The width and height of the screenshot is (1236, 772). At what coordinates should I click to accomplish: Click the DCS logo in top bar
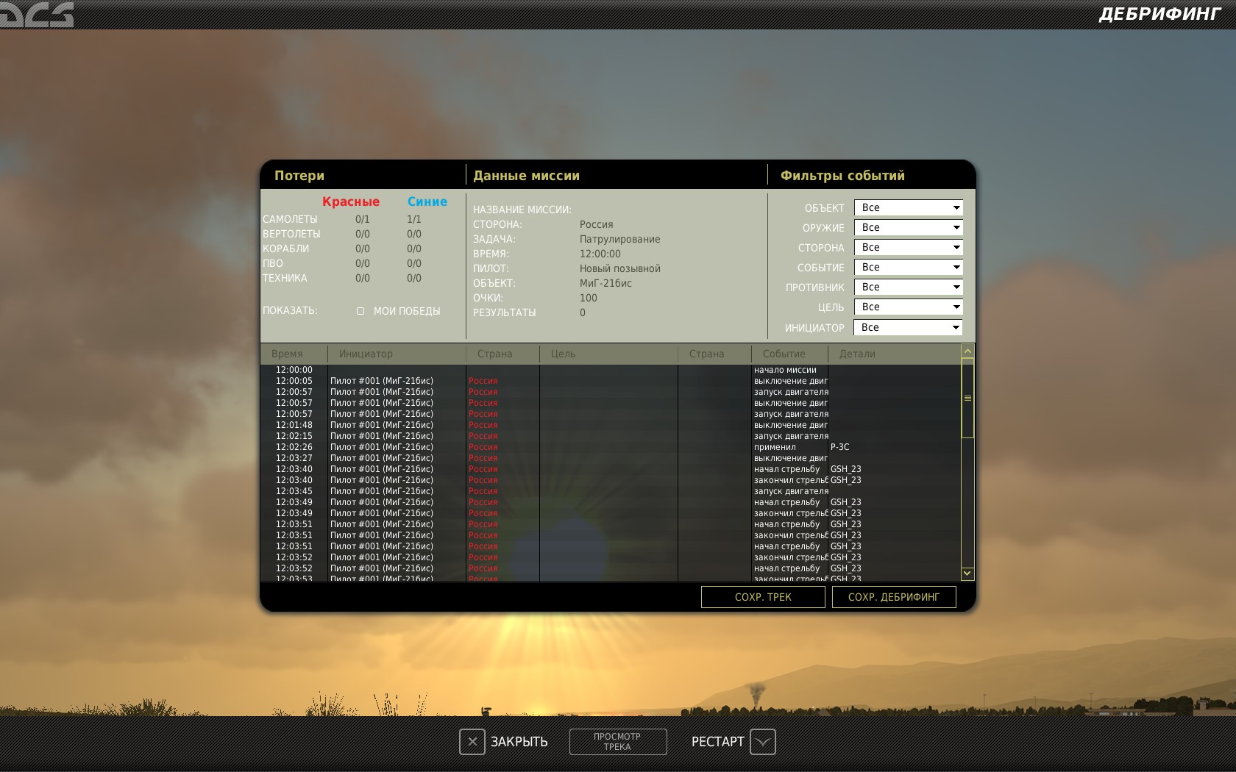(37, 14)
